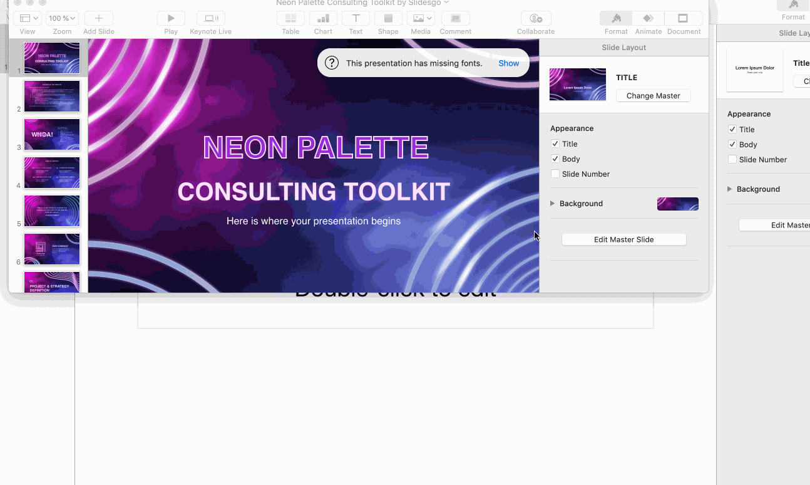
Task: Insert a table using Table icon
Action: pyautogui.click(x=290, y=19)
